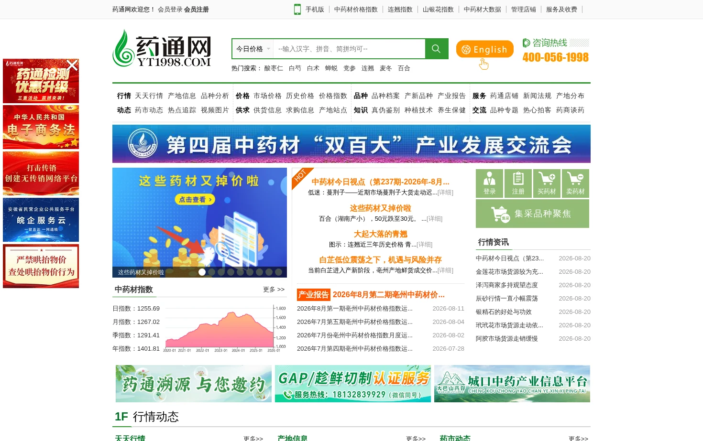This screenshot has width=703, height=441.
Task: Click the register clipboard icon tile
Action: click(518, 183)
